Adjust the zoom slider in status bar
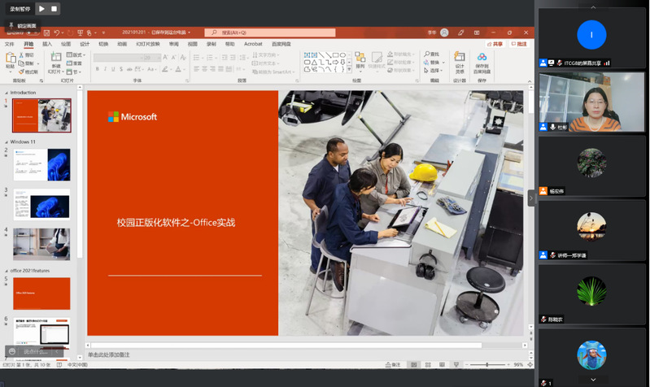The height and width of the screenshot is (387, 650). pos(488,365)
